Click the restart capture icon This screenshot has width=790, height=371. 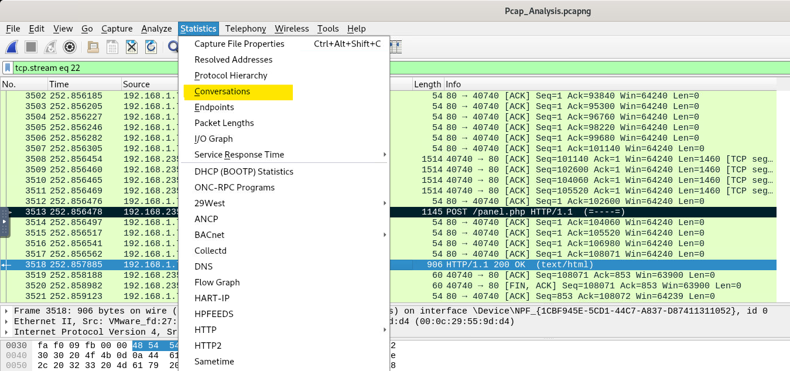[x=50, y=47]
